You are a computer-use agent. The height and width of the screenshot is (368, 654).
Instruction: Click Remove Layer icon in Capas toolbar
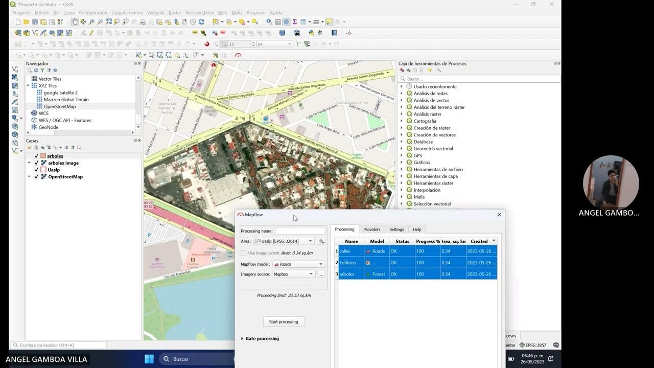[79, 148]
